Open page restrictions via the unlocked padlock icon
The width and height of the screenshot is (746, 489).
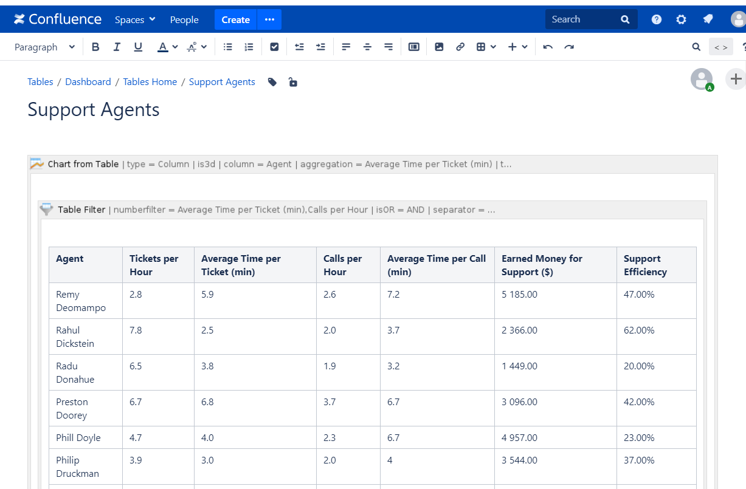(293, 82)
